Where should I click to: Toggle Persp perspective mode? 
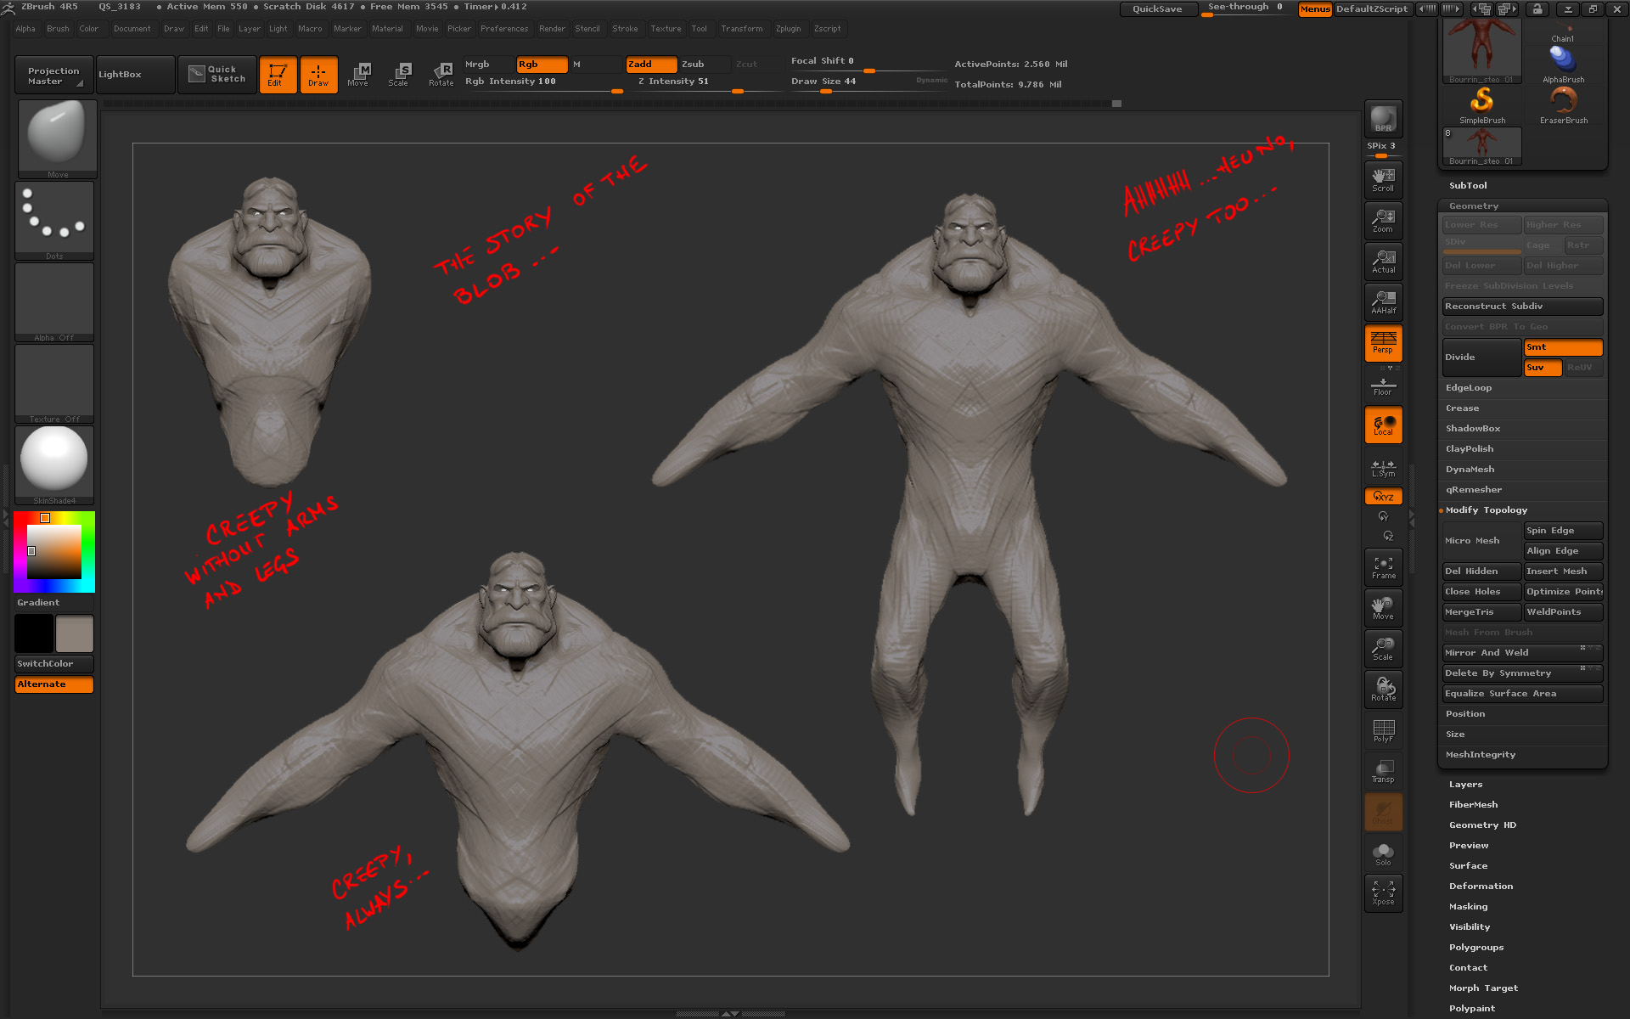point(1383,343)
